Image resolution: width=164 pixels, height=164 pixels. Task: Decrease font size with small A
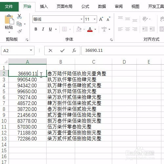(x=108, y=19)
